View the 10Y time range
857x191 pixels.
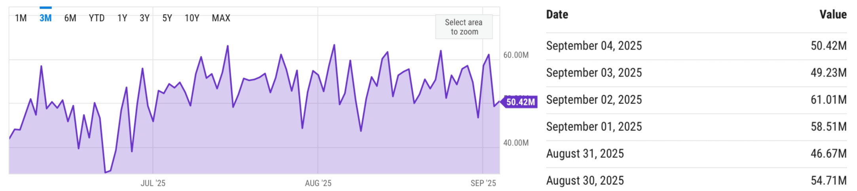tap(192, 18)
